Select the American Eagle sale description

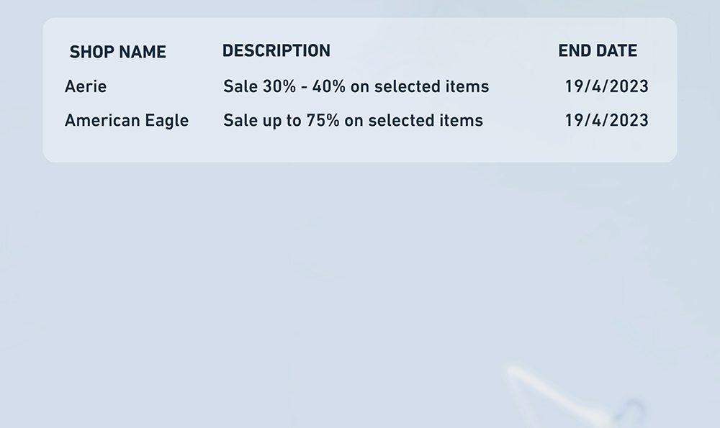353,121
